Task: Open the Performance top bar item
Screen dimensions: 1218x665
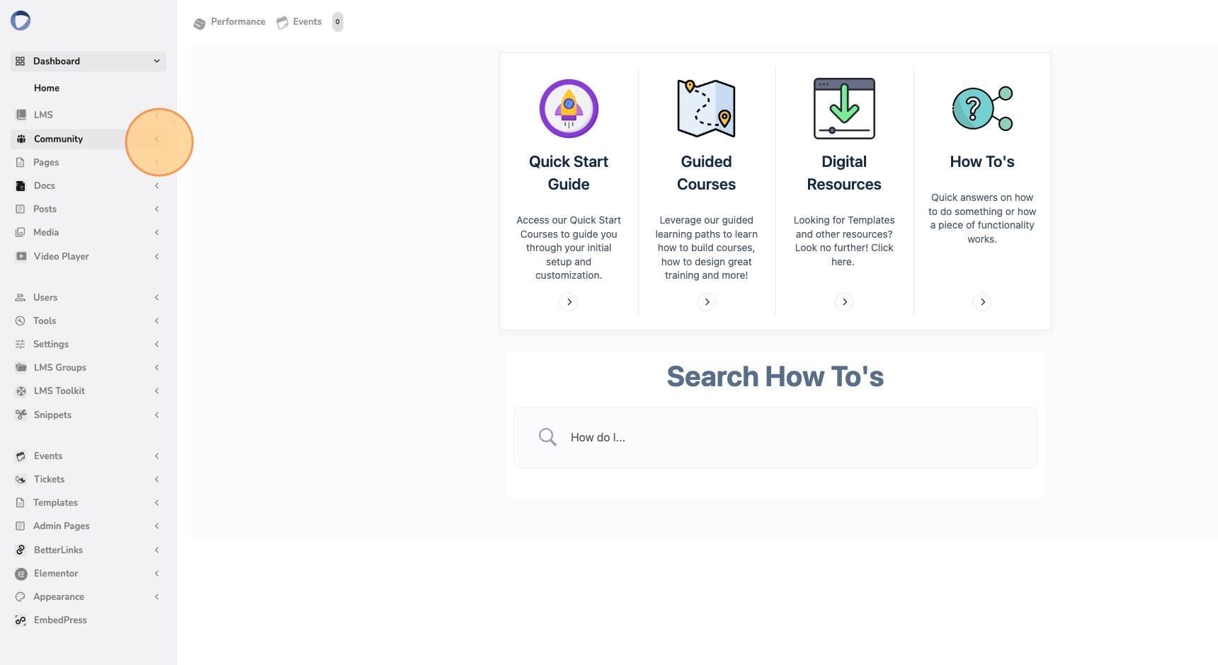Action: pos(229,22)
